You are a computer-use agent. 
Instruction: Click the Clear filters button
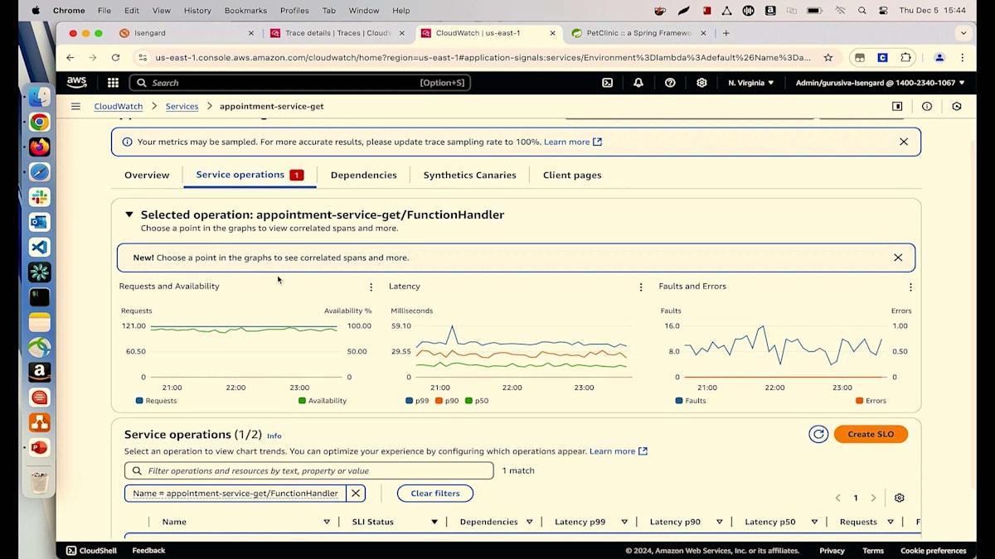435,493
